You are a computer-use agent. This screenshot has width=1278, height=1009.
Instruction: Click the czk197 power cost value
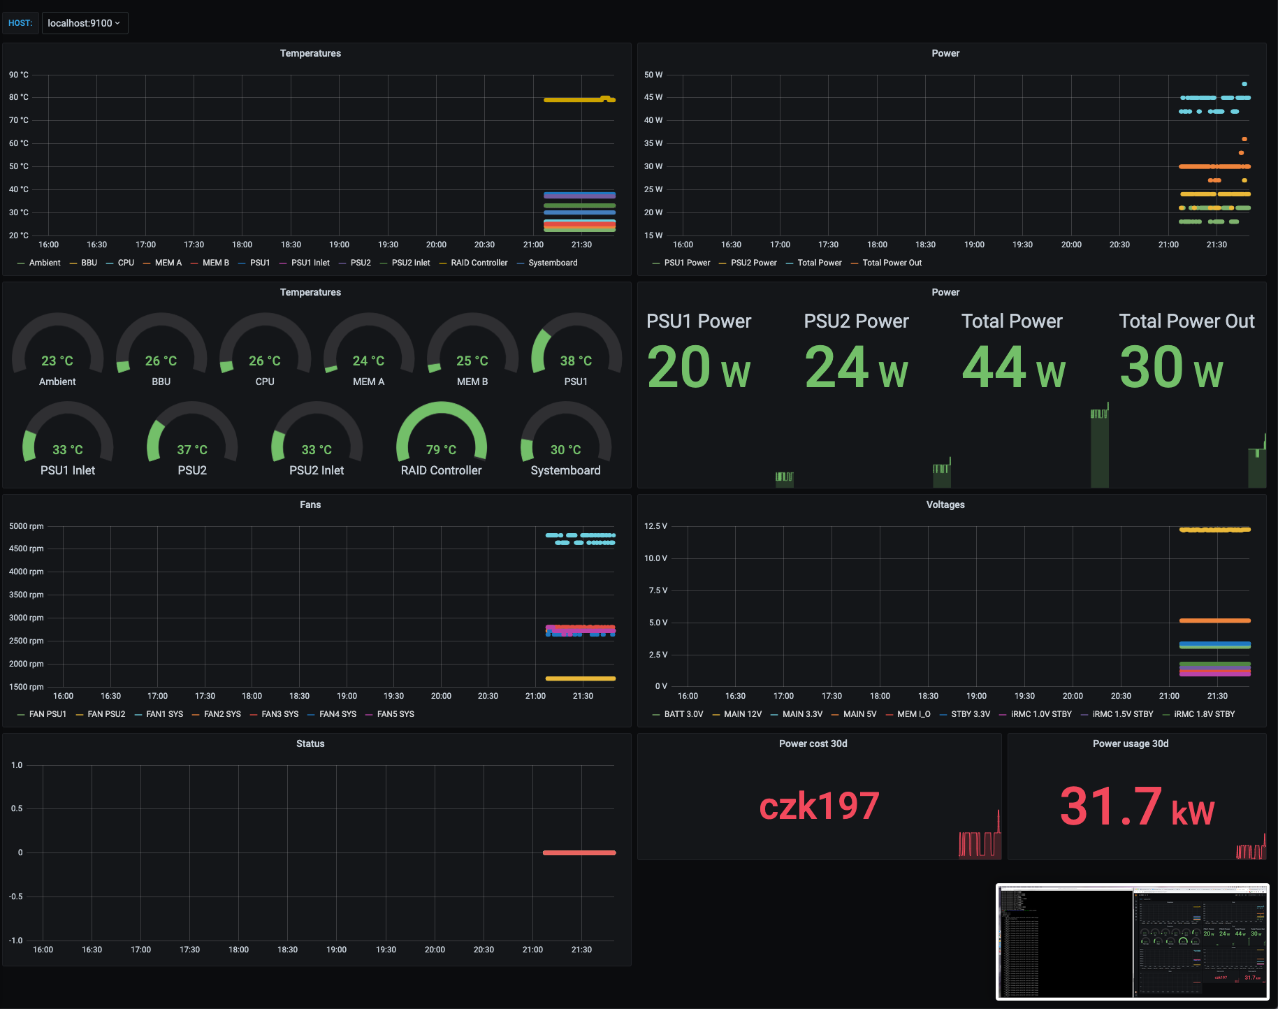point(819,806)
